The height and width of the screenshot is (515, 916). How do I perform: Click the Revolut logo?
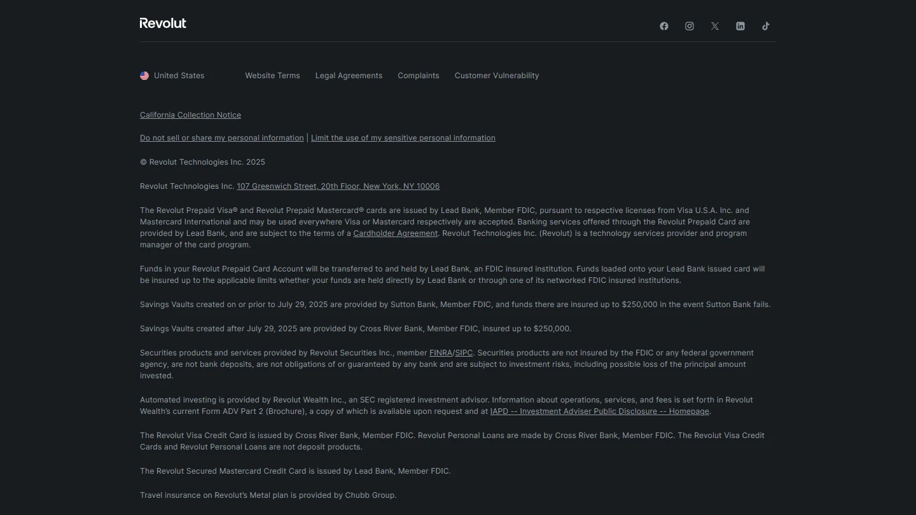pos(163,24)
